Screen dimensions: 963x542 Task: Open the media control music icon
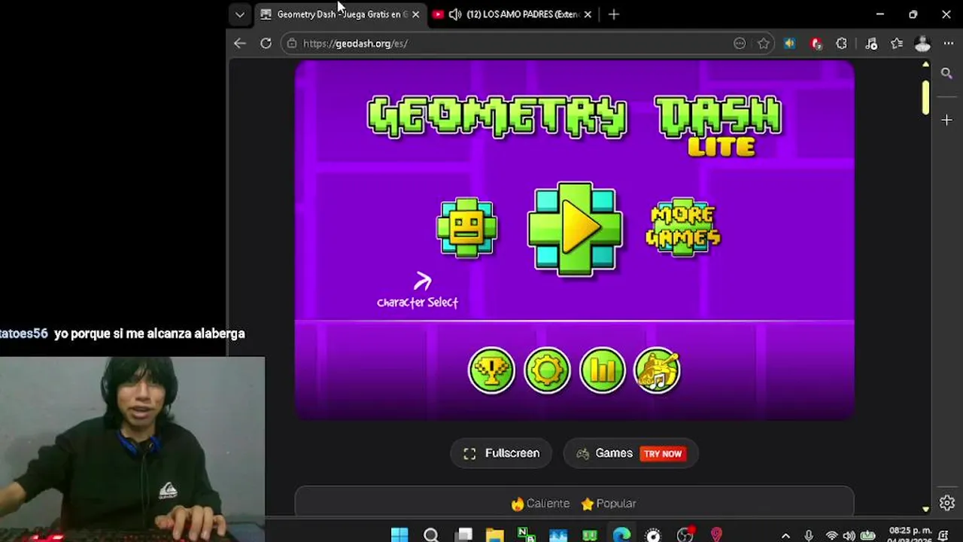tap(870, 44)
